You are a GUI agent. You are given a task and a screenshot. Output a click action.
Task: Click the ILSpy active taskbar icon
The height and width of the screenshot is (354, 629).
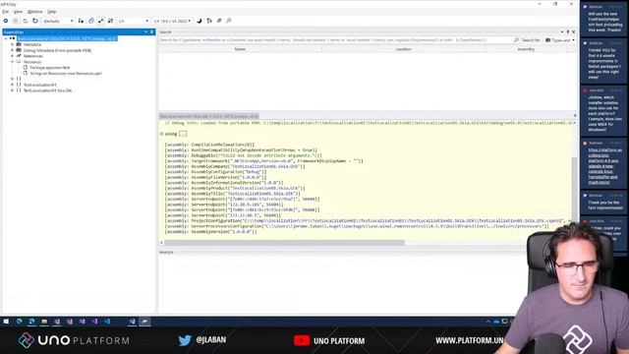[x=144, y=322]
